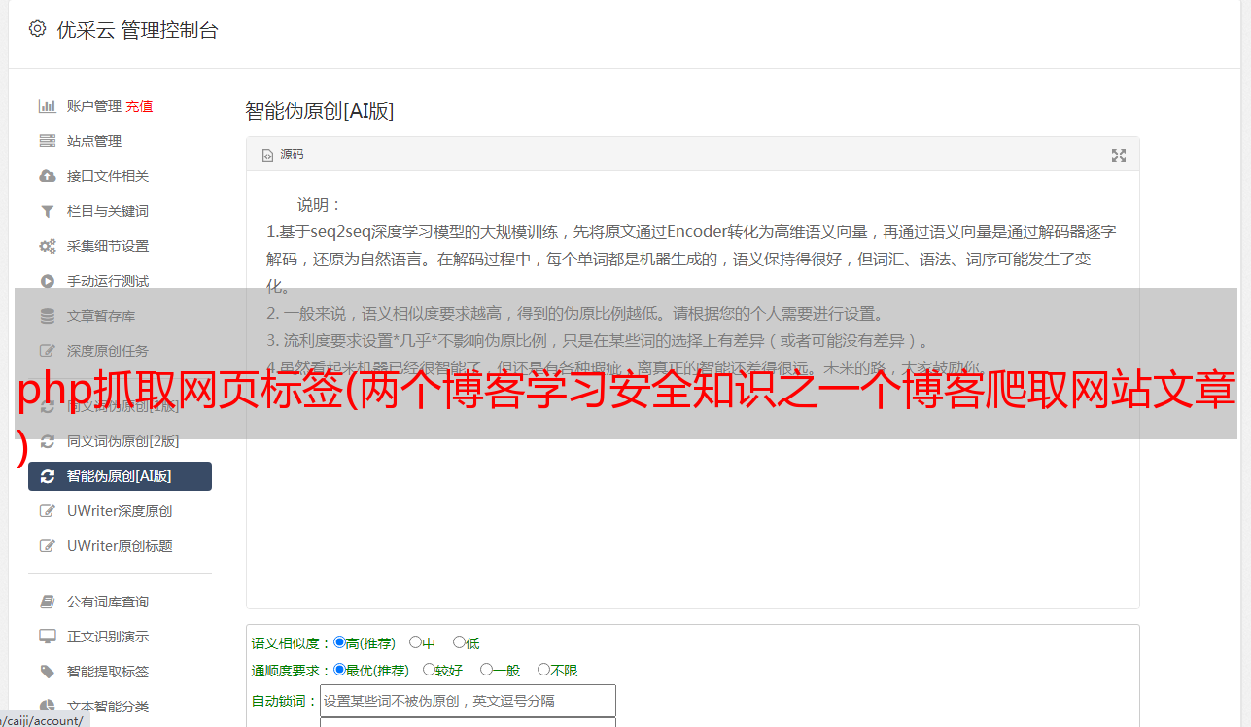Click the 优采云 管理控制台 header title
The image size is (1251, 727).
[138, 30]
